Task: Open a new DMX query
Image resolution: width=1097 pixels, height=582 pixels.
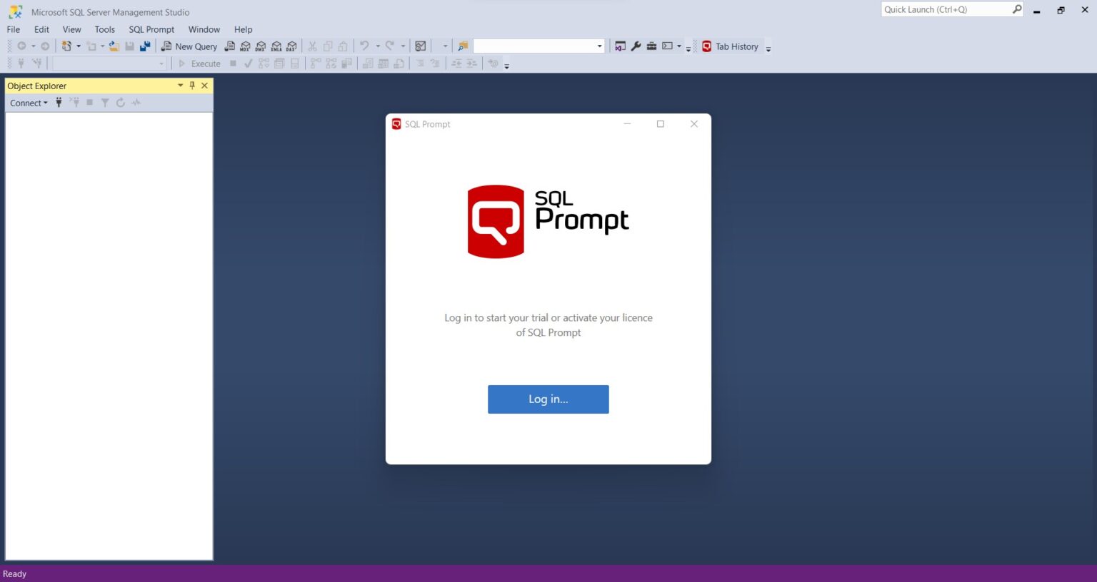Action: [x=261, y=46]
